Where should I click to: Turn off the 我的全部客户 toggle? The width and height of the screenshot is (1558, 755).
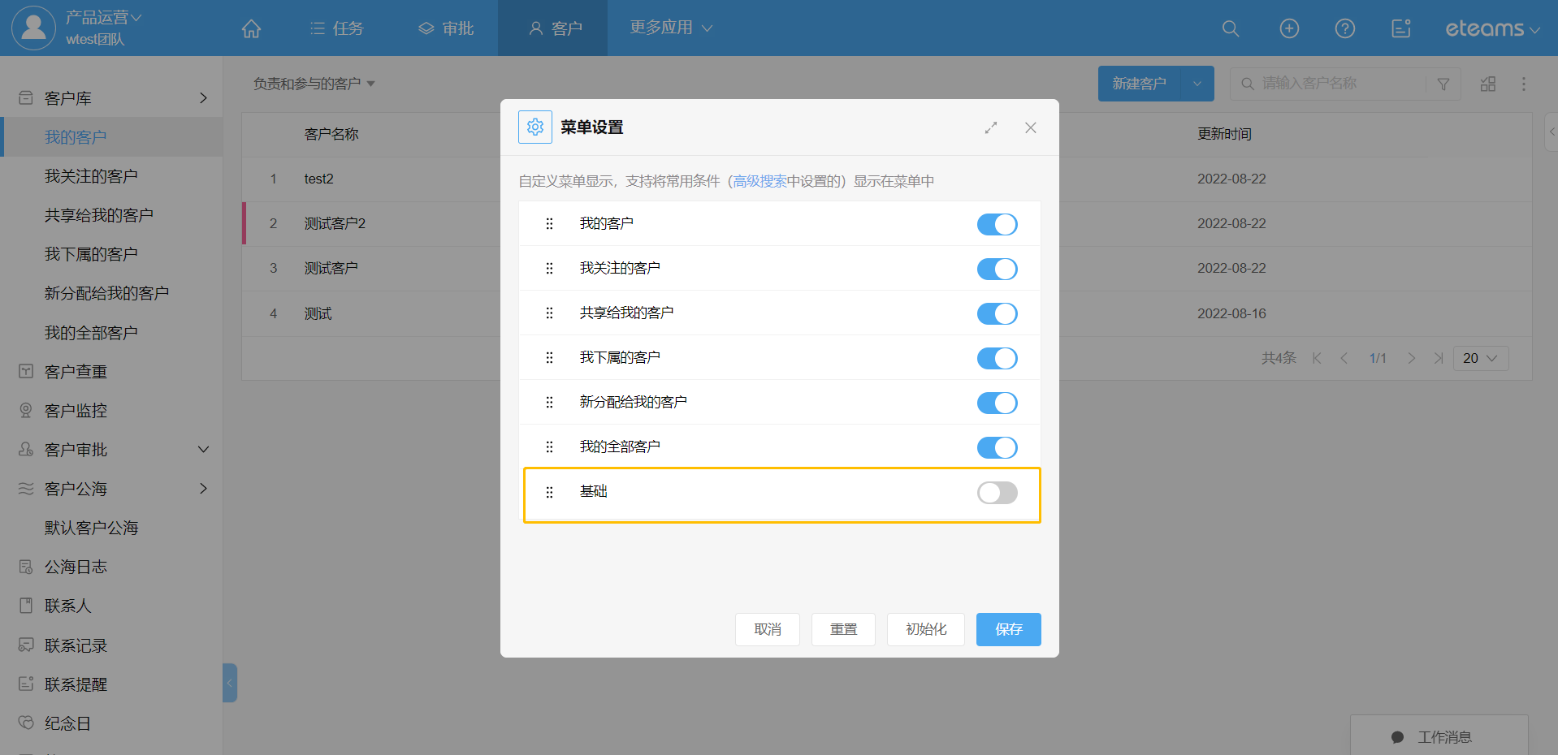997,447
